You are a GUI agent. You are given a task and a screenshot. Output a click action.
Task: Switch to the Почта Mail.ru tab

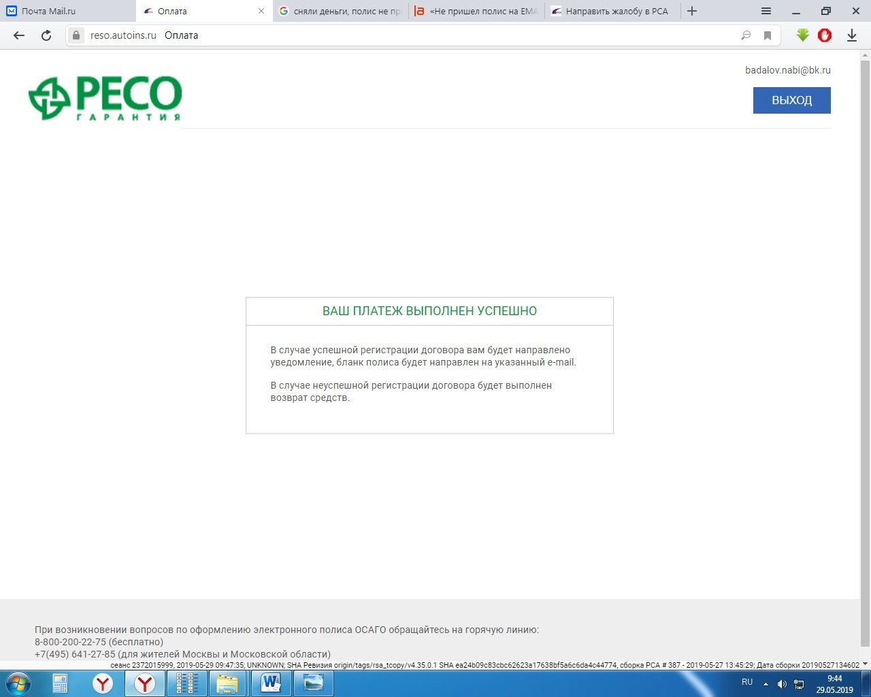pyautogui.click(x=68, y=11)
